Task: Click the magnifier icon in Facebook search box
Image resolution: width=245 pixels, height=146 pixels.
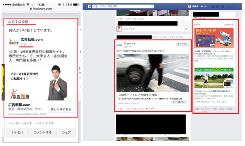Action: tap(152, 7)
